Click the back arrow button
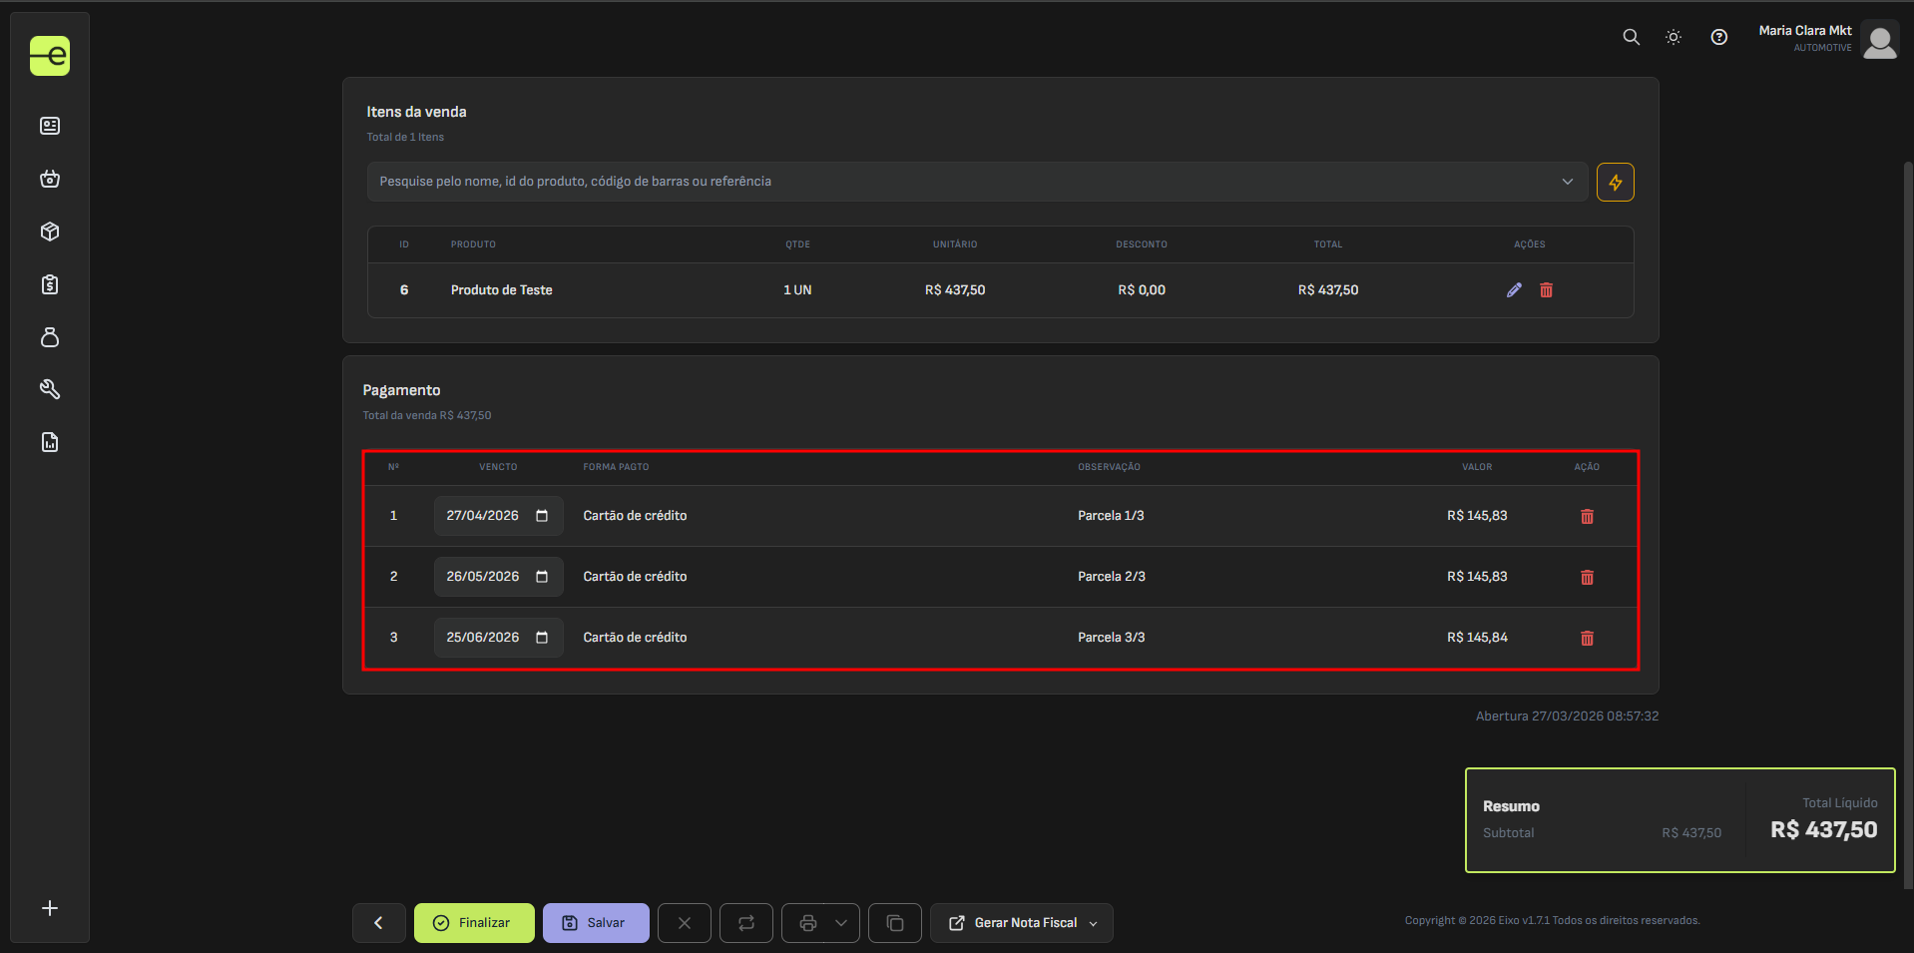Screen dimensions: 1914x953 pos(378,923)
